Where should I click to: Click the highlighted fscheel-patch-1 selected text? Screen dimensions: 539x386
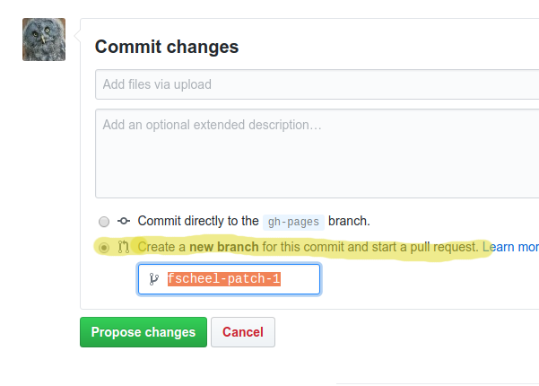coord(224,278)
